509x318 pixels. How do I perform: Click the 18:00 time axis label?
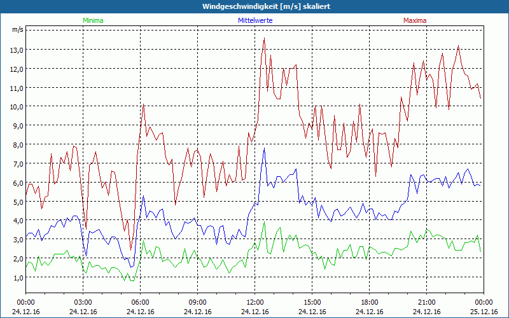[x=370, y=303]
